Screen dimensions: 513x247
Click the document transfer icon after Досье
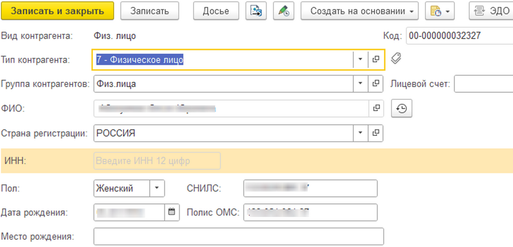(x=256, y=11)
